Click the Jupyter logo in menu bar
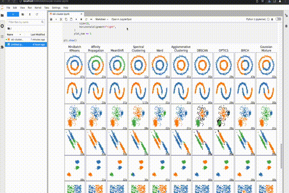Screen dimensions: 289x193 pos(2,8)
